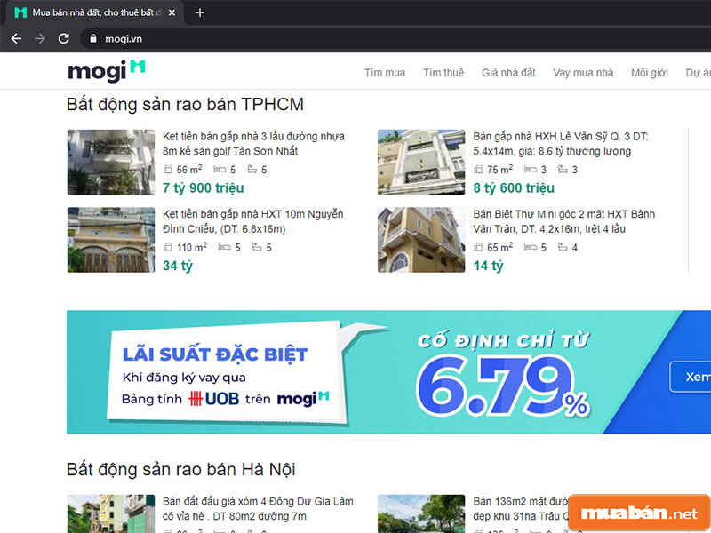Click the browser back arrow
The width and height of the screenshot is (711, 533).
(16, 38)
